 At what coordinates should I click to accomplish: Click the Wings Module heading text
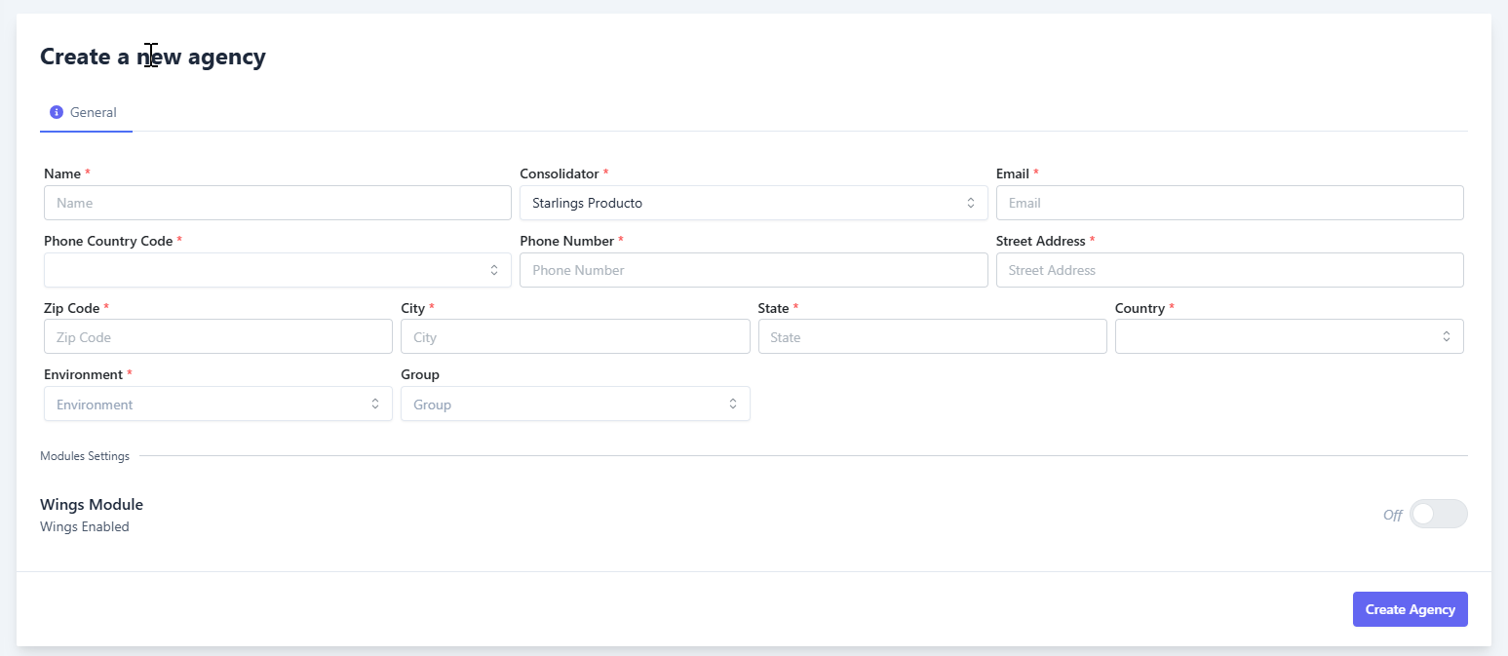tap(92, 504)
